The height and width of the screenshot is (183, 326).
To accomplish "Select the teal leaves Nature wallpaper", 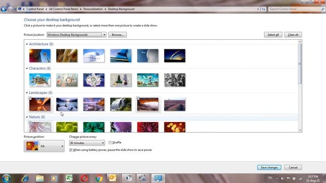I will (94, 127).
